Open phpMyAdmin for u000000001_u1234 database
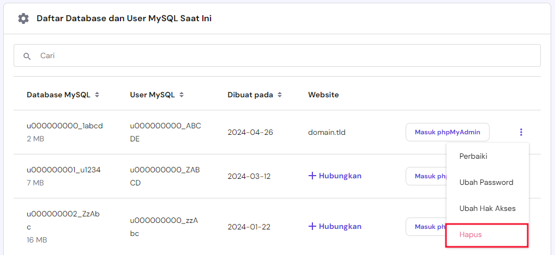555x255 pixels. (426, 176)
